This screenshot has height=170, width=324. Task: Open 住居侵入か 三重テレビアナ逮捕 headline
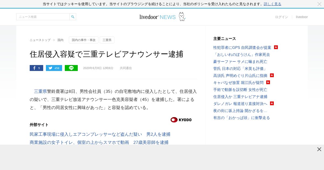click(240, 97)
